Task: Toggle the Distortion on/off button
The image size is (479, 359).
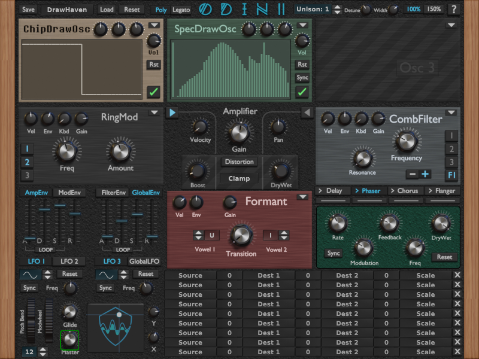Action: (239, 162)
